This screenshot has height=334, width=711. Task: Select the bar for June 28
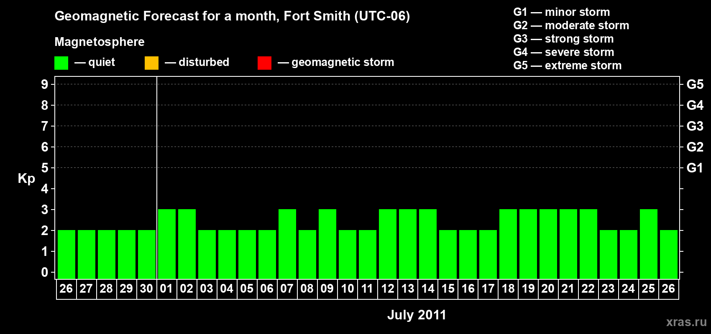point(107,254)
